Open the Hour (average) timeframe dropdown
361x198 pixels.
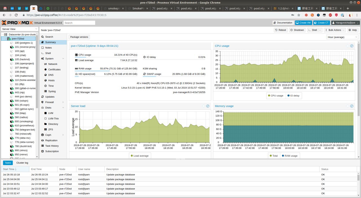343,37
